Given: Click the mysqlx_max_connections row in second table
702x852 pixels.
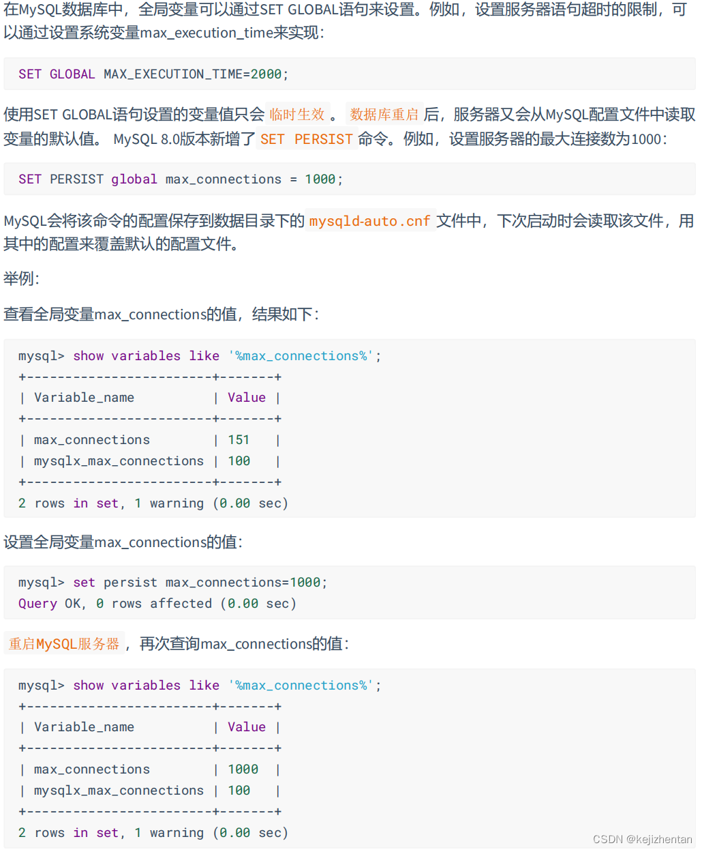Looking at the screenshot, I should pos(150,791).
